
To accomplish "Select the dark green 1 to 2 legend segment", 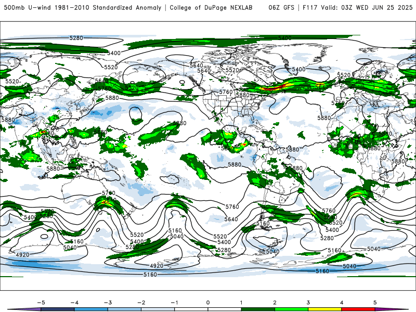I will pyautogui.click(x=258, y=309).
